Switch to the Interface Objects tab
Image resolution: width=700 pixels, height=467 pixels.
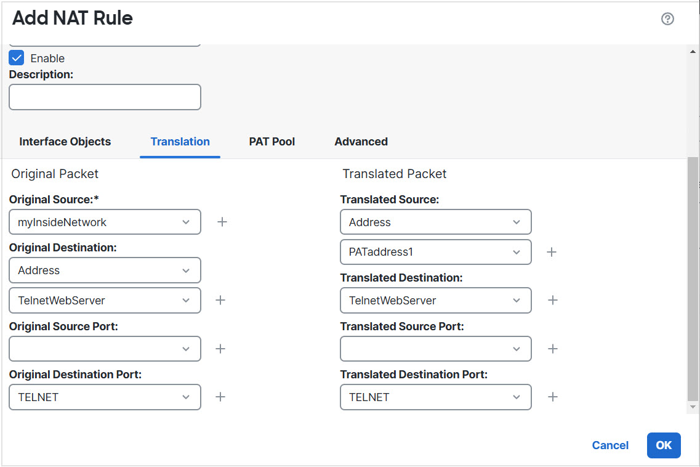coord(65,142)
